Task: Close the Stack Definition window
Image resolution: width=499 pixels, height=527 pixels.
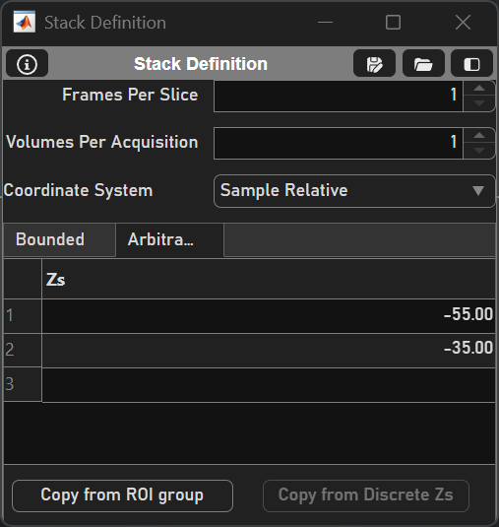Action: pos(463,23)
